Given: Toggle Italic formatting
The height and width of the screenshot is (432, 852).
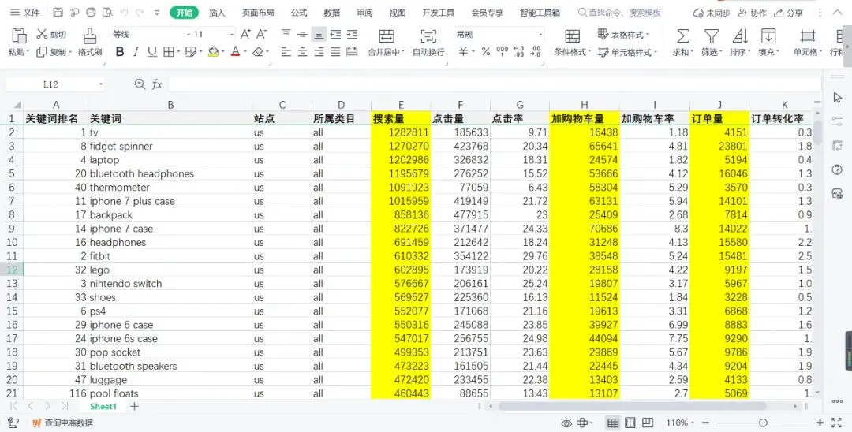Looking at the screenshot, I should click(136, 51).
